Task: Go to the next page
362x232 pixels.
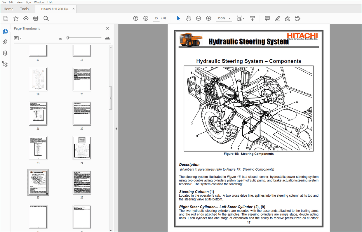Action: tap(145, 18)
